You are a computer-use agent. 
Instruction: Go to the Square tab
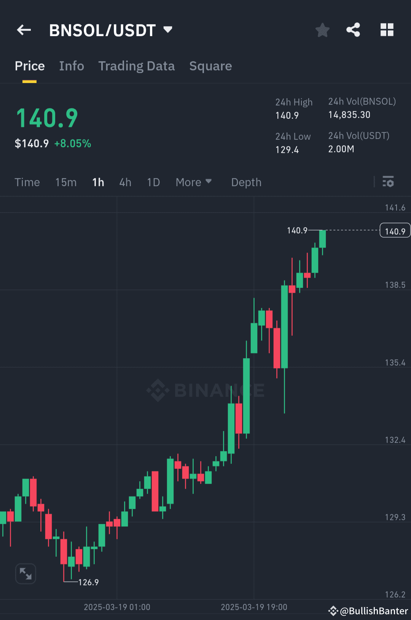click(210, 66)
